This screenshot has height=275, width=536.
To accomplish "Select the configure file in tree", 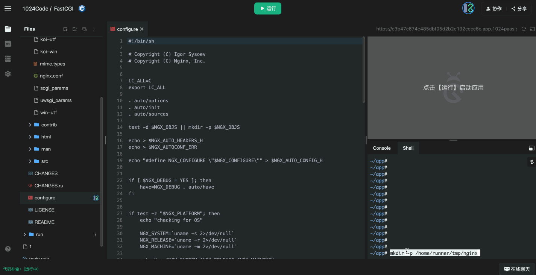I will [x=45, y=198].
